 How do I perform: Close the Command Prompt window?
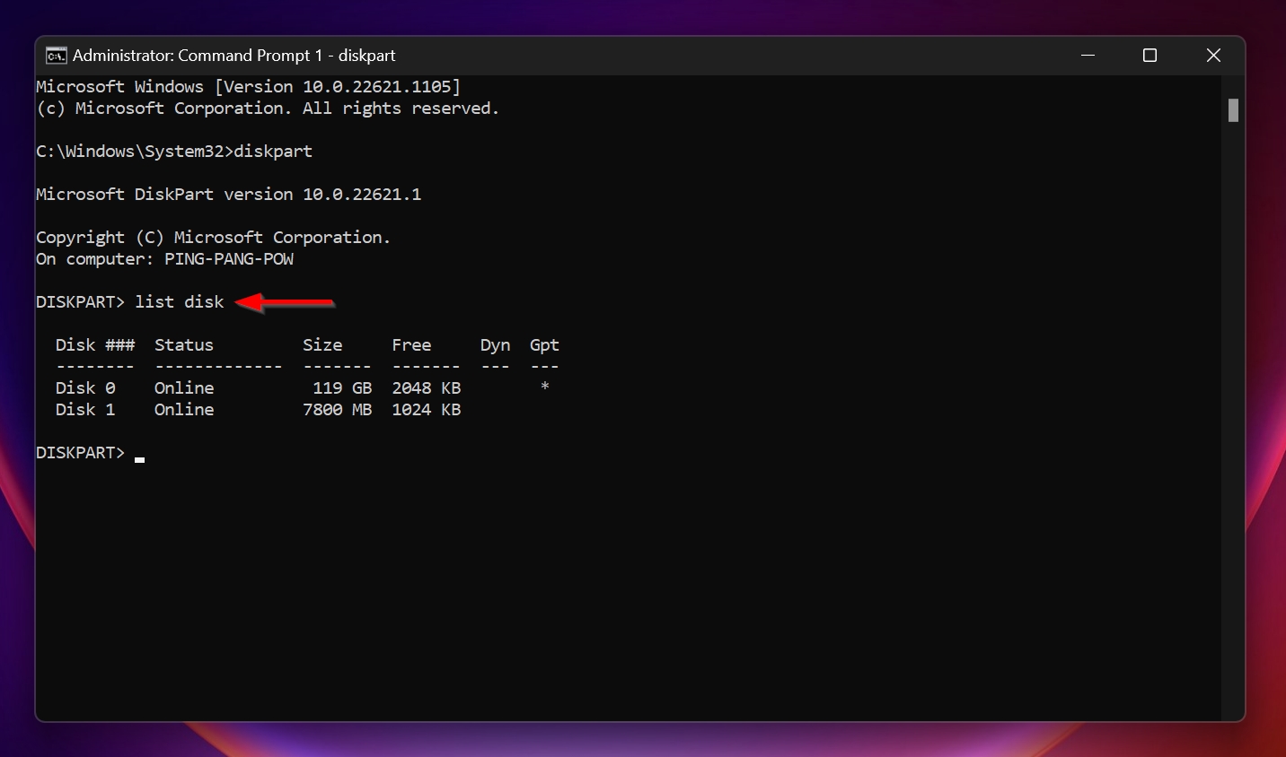[1213, 56]
